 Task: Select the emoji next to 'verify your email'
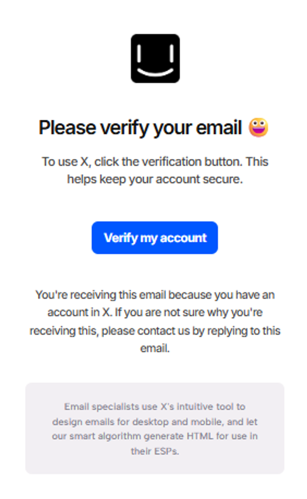(260, 128)
